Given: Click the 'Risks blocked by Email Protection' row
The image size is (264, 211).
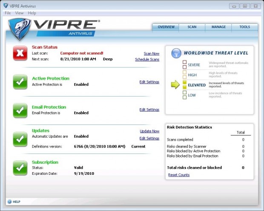Looking at the screenshot, I should [206, 156].
